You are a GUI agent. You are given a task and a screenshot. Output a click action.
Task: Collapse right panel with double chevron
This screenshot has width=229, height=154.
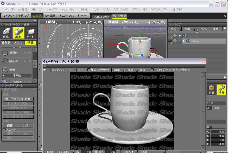click(169, 21)
